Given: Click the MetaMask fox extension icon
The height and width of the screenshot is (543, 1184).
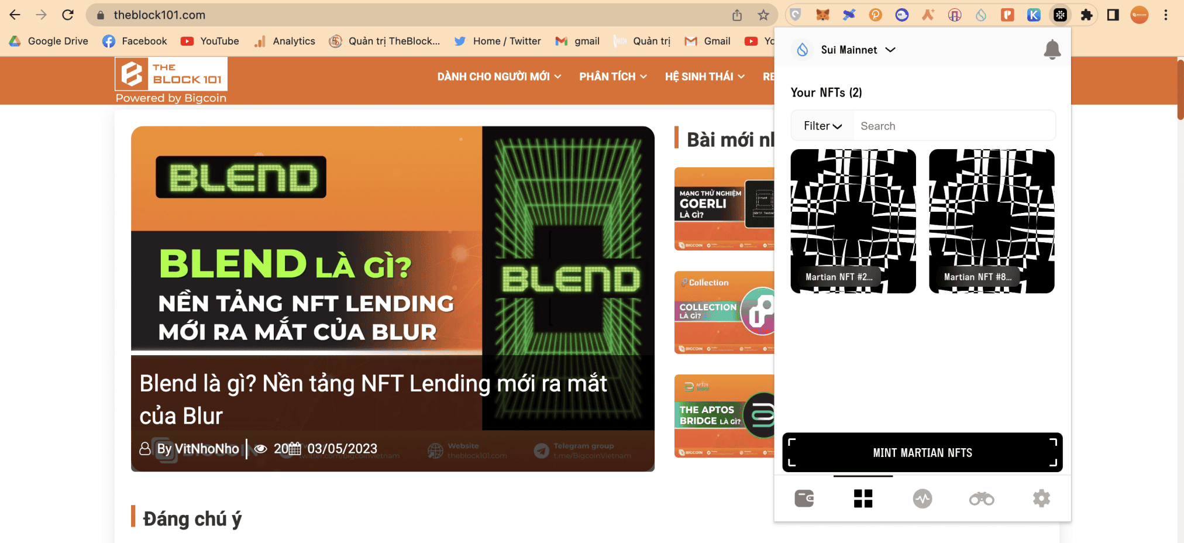Looking at the screenshot, I should (x=822, y=15).
